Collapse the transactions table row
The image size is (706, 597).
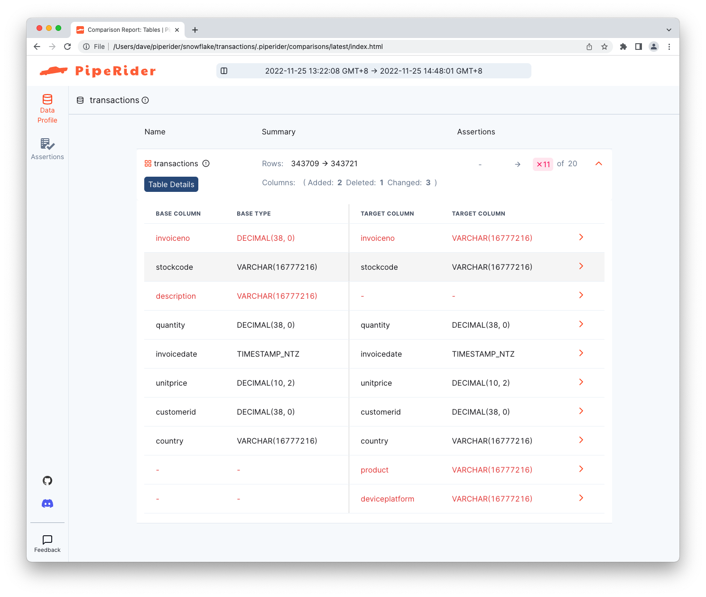coord(599,163)
